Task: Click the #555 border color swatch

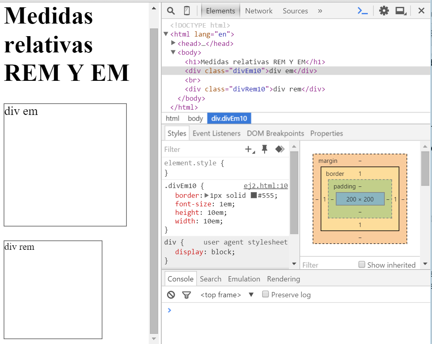Action: click(x=254, y=195)
